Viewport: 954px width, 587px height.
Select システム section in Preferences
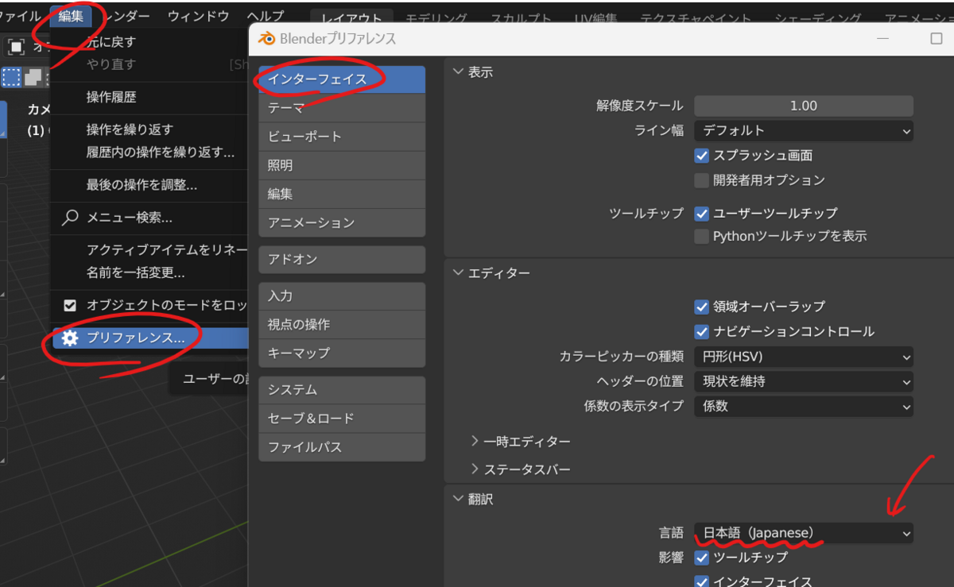342,390
